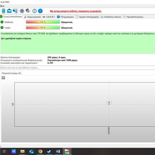Open Steam from the taskbar

49,152
